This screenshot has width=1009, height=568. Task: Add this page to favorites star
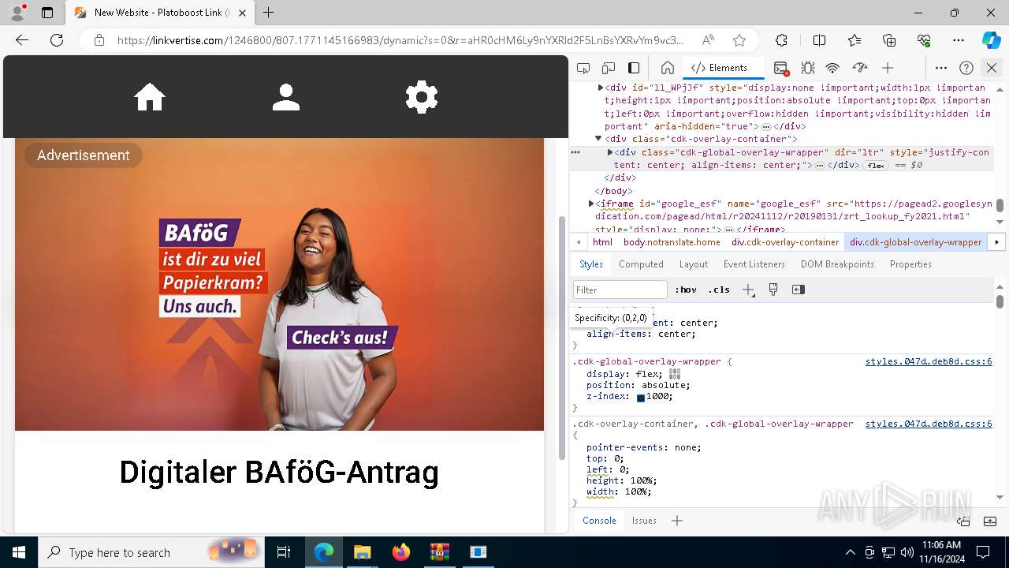click(739, 40)
